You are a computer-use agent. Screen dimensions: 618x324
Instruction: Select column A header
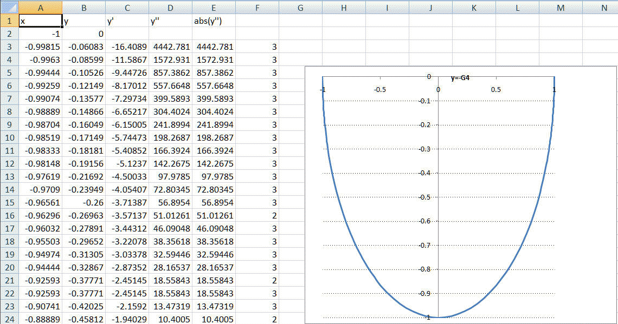40,8
